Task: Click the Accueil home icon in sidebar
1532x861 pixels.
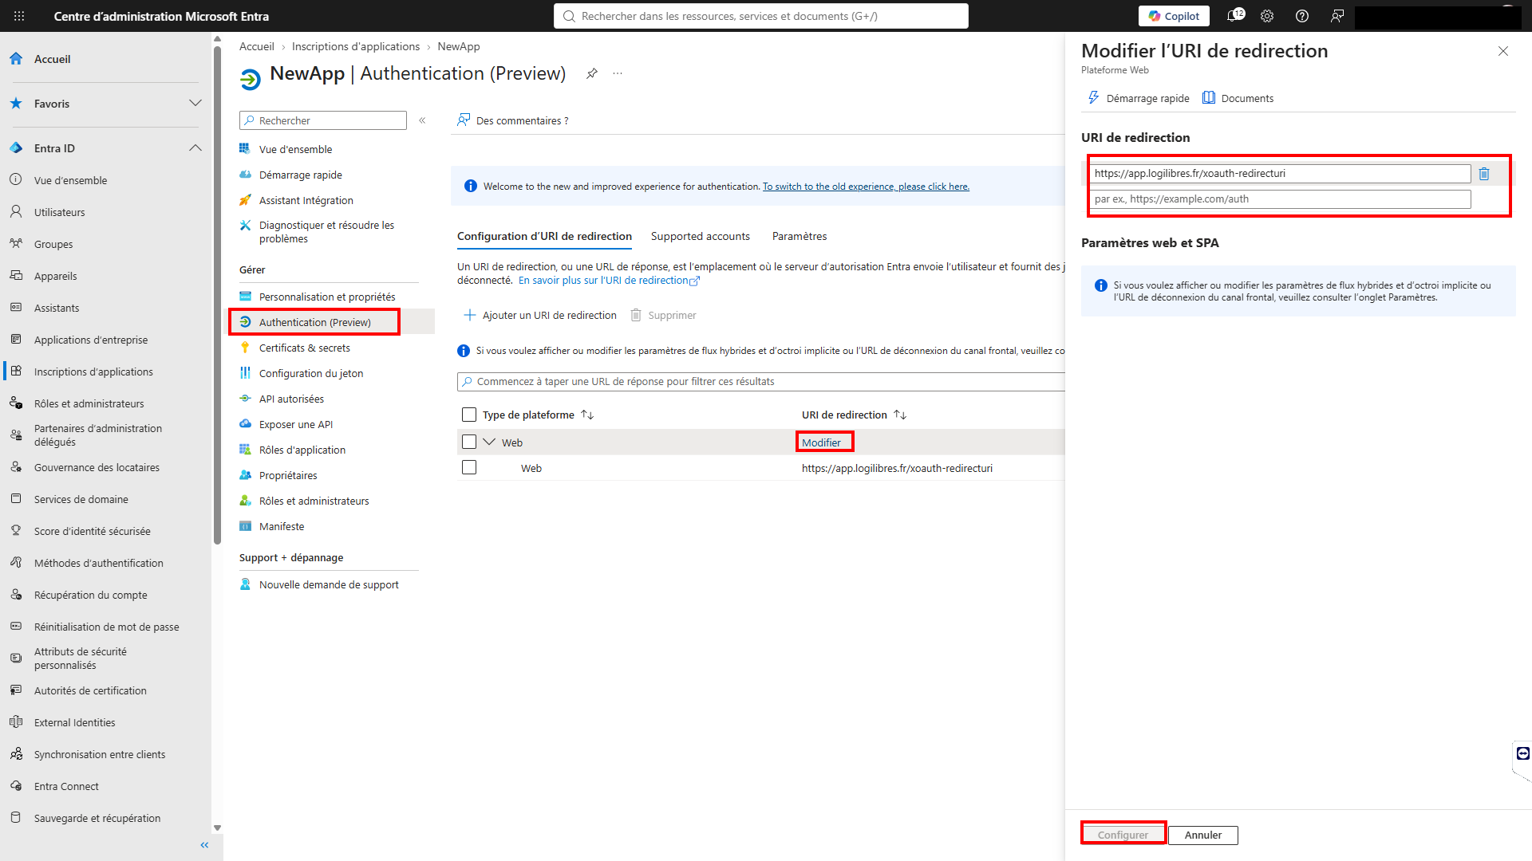Action: point(16,59)
